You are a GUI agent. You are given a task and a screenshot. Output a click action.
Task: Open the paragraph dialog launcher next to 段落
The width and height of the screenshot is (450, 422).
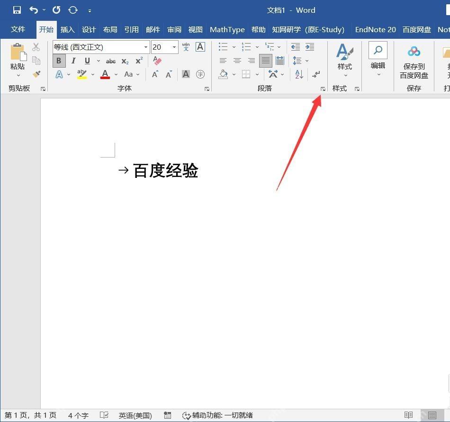click(x=323, y=89)
